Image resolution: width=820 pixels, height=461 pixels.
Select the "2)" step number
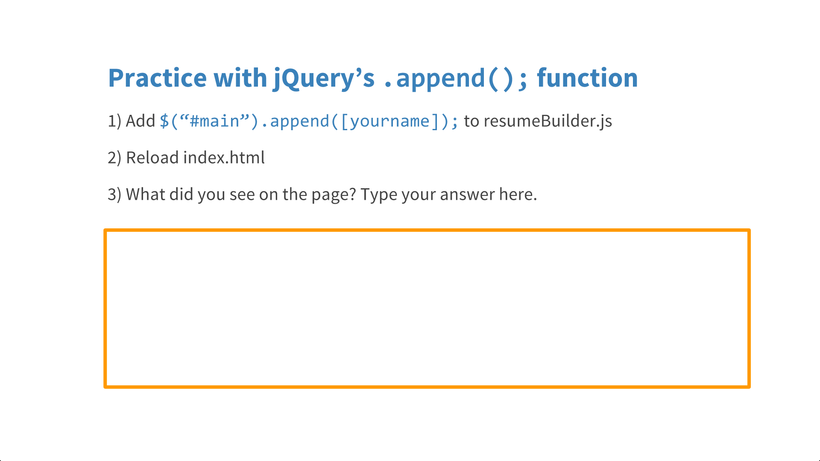click(x=114, y=158)
